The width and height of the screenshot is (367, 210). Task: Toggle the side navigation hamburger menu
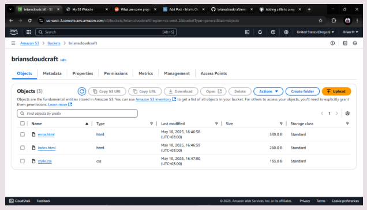[13, 43]
